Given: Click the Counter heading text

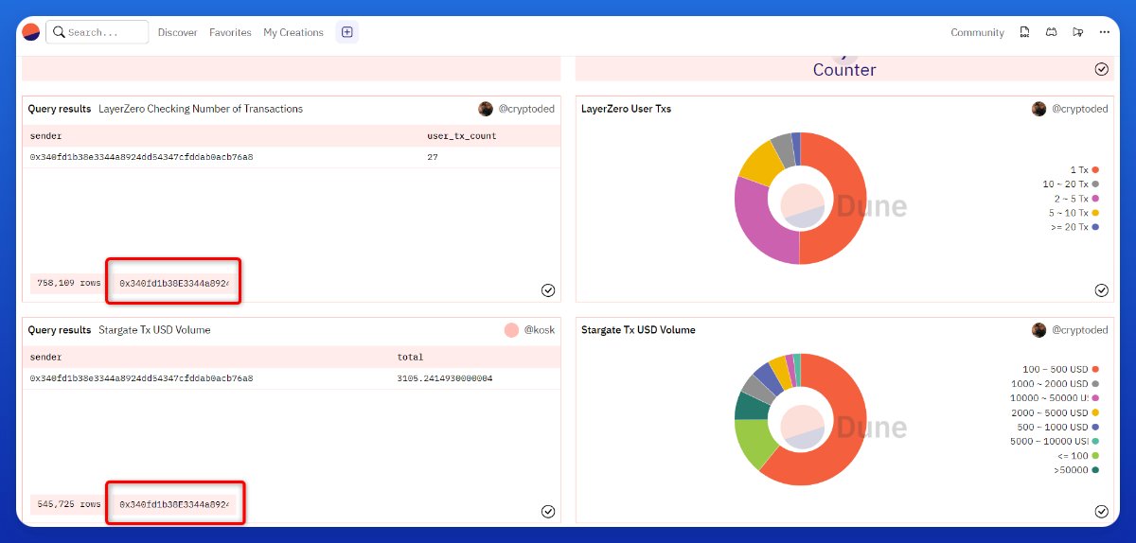Looking at the screenshot, I should coord(844,70).
